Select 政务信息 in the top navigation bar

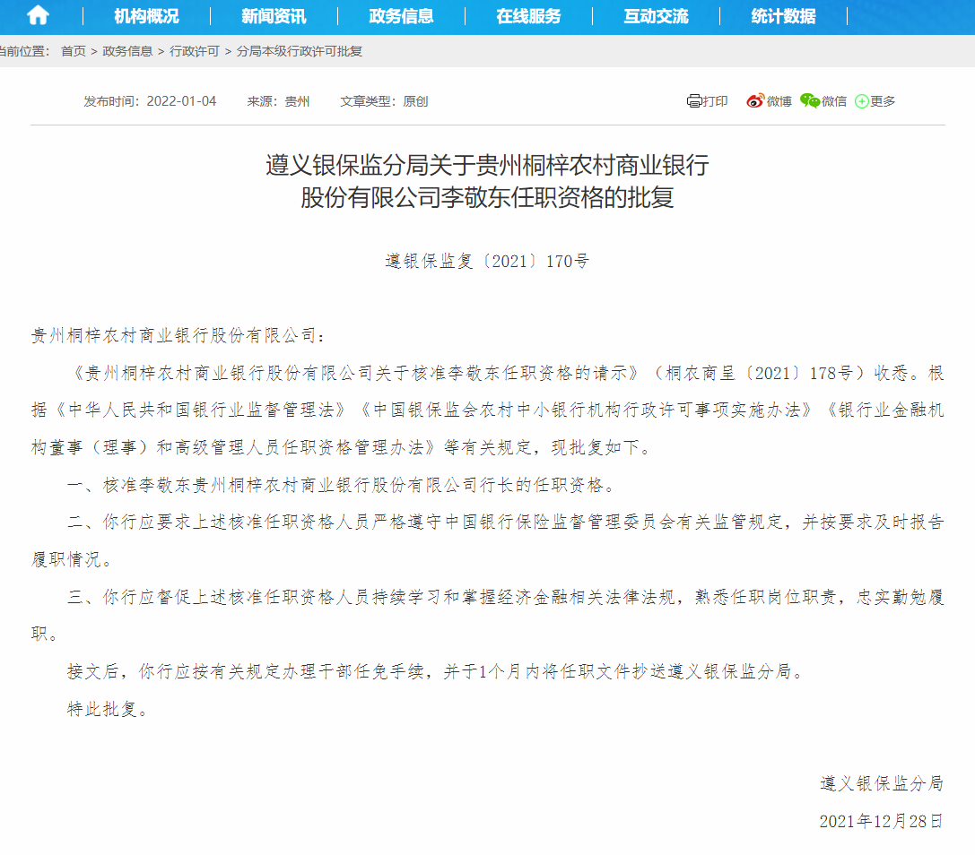point(401,15)
